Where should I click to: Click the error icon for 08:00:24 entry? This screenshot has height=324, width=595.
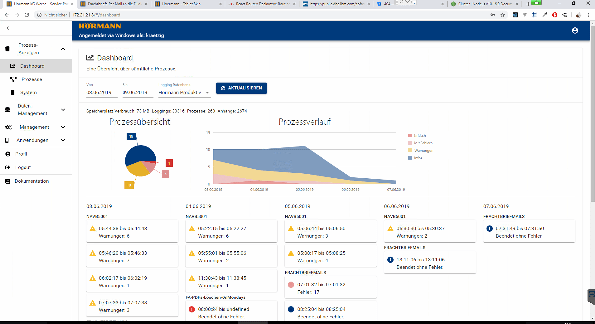point(192,309)
